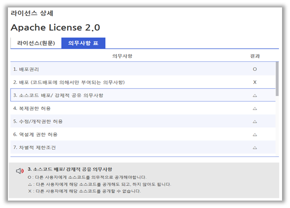Image resolution: width=290 pixels, height=208 pixels.
Task: Select row 2. 배포 (코드배포에 의해서만 부여되는 의무사항)
Action: coord(143,82)
